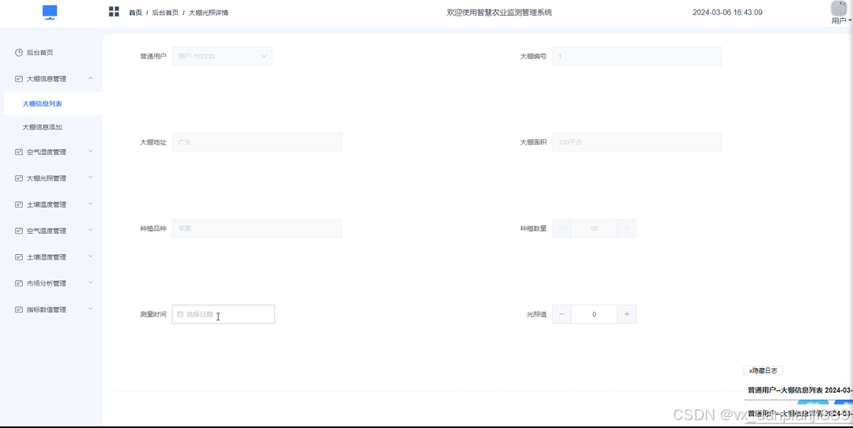This screenshot has height=428, width=853.
Task: Decrease 光照值 with the minus button
Action: click(561, 314)
